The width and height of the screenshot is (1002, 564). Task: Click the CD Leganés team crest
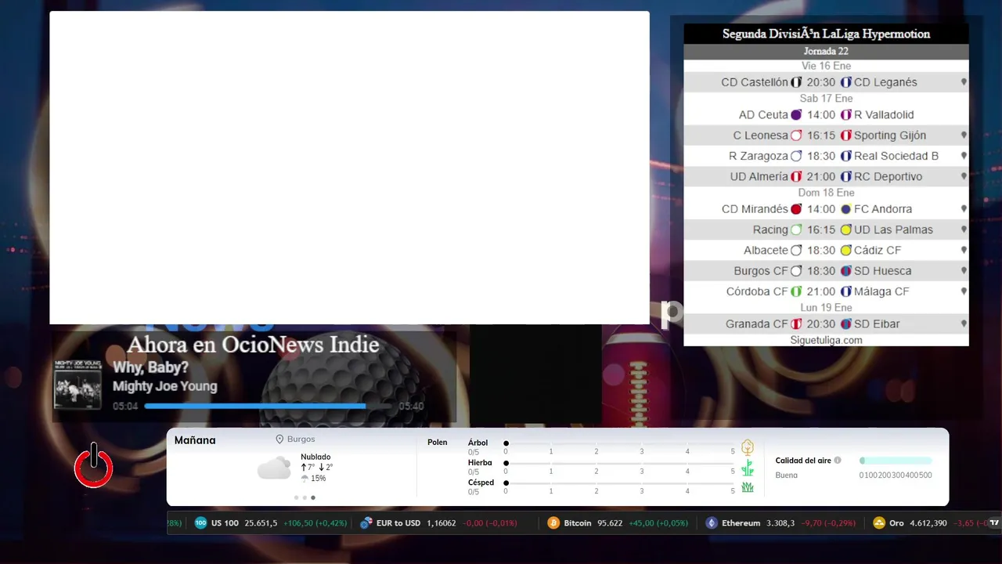point(845,82)
